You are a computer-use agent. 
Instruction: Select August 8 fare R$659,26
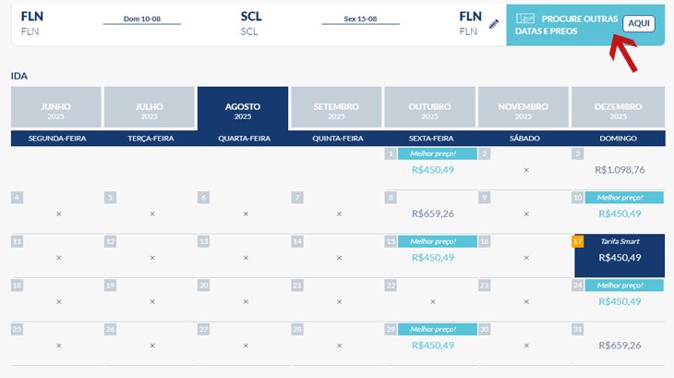pyautogui.click(x=432, y=213)
